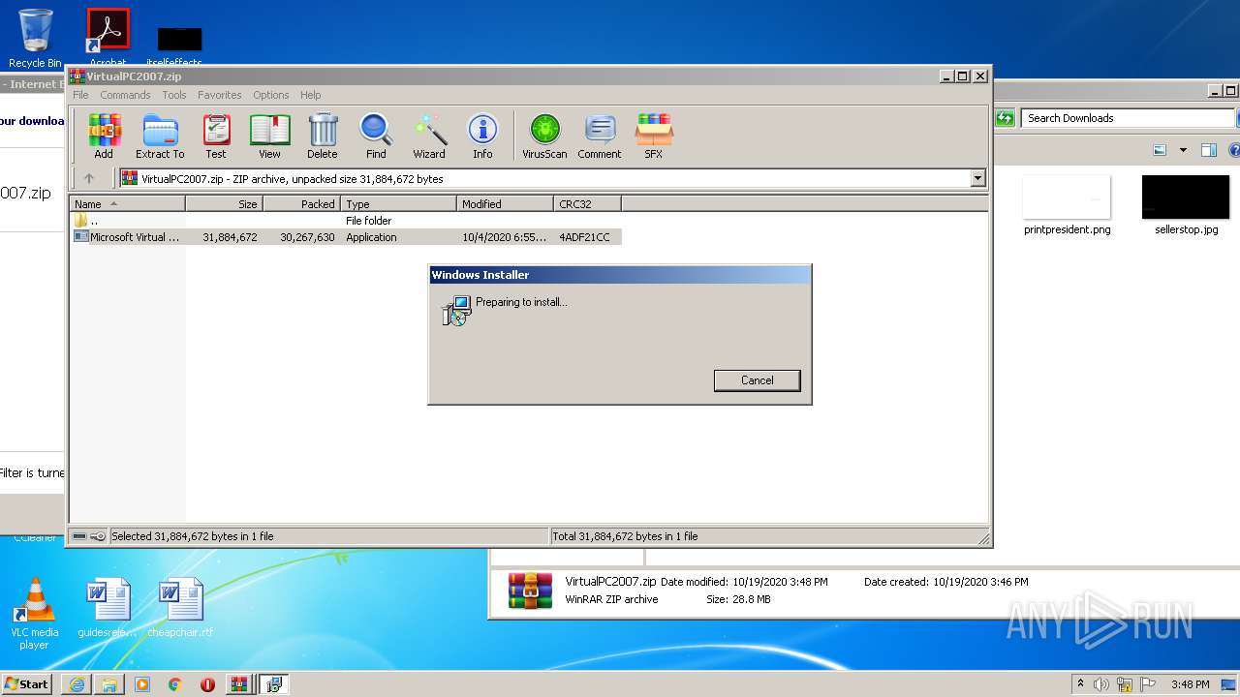1240x697 pixels.
Task: Expand the archive path dropdown arrow
Action: coord(977,178)
